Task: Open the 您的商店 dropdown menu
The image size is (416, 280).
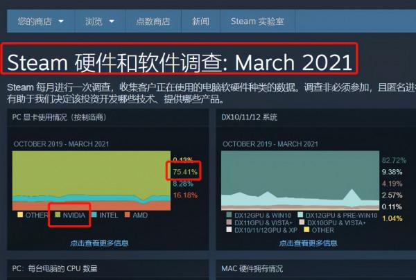Action: [41, 21]
